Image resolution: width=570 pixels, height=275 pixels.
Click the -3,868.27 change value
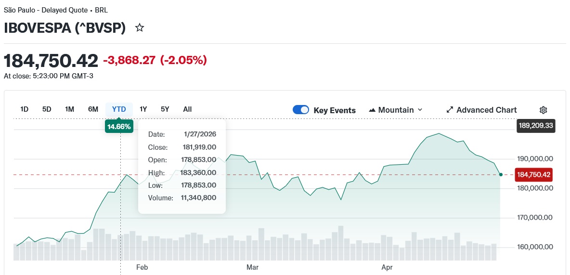(130, 60)
